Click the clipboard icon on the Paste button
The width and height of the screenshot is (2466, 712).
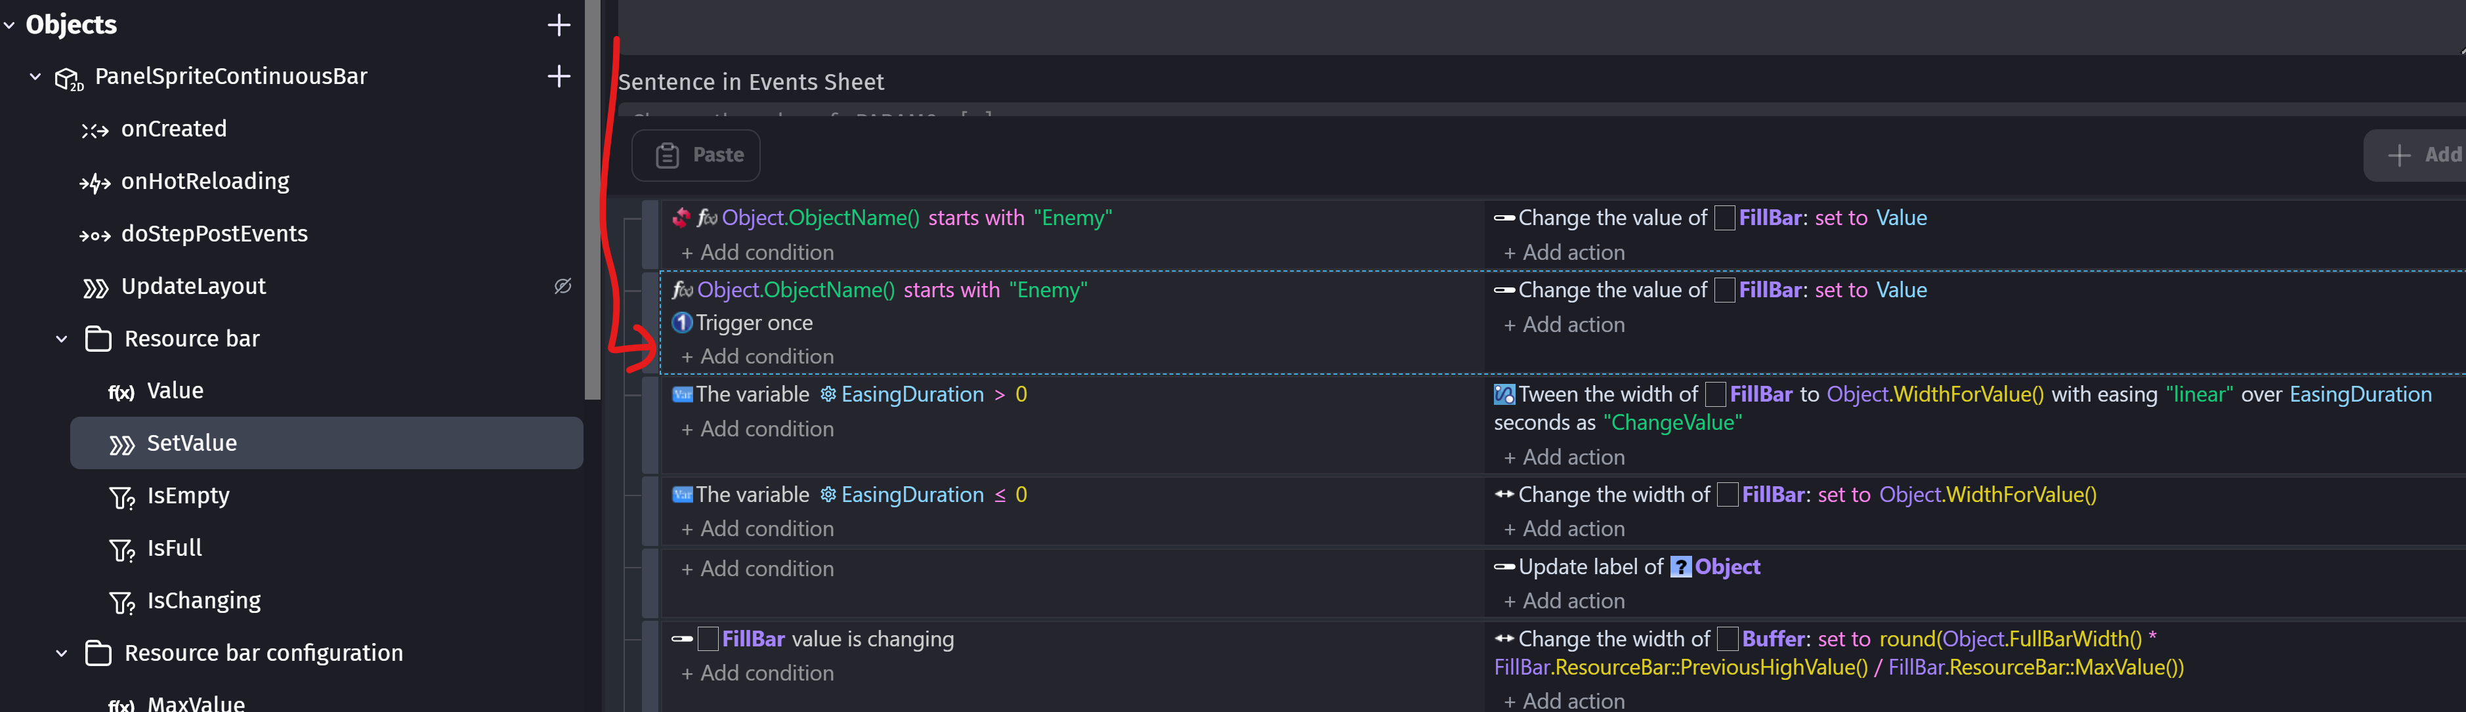668,155
